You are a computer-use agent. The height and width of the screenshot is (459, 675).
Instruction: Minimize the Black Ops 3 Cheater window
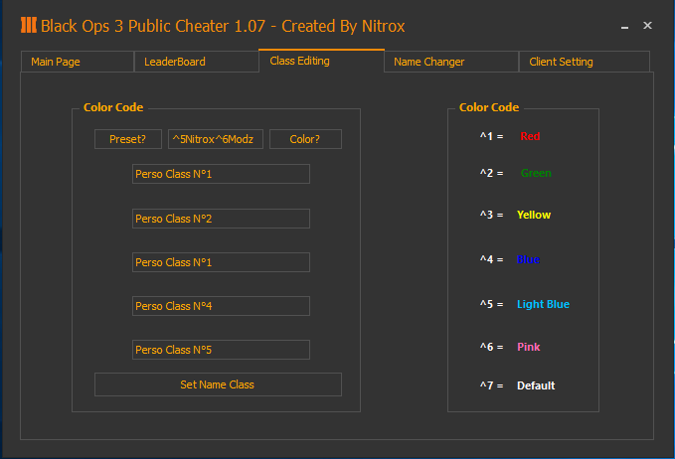point(624,26)
